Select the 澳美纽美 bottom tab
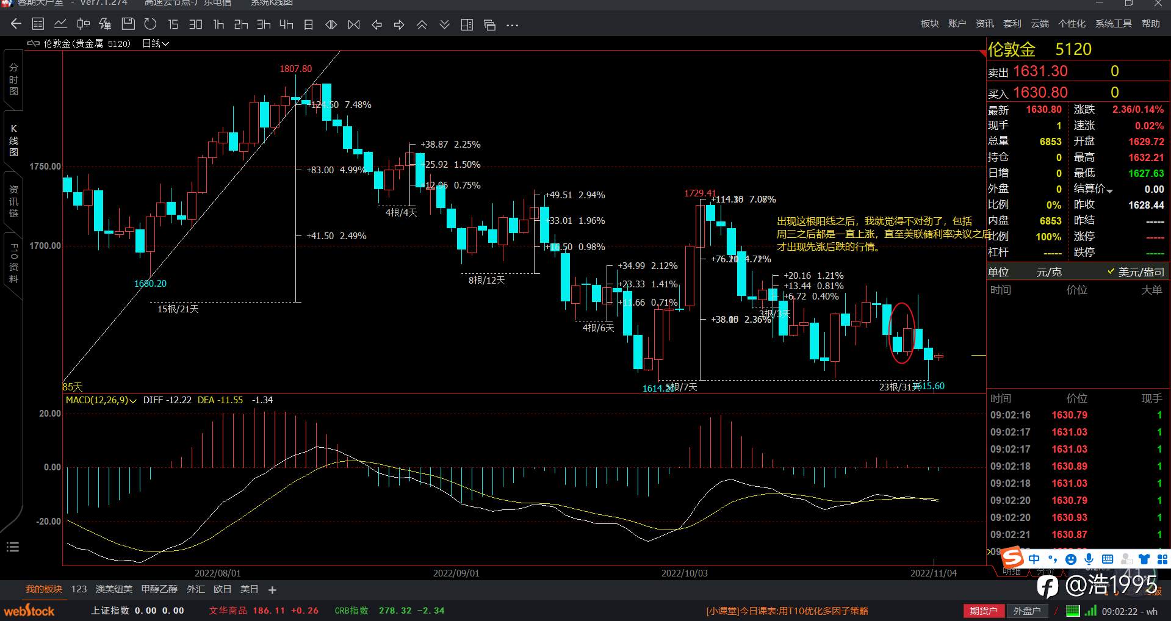The width and height of the screenshot is (1171, 621). click(x=114, y=589)
